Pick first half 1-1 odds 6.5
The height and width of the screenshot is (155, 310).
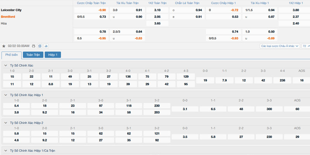pyautogui.click(x=213, y=109)
